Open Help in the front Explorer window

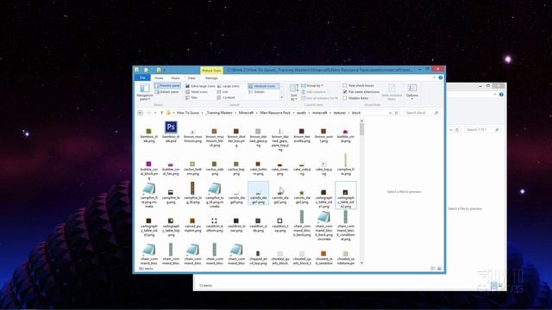click(x=441, y=77)
